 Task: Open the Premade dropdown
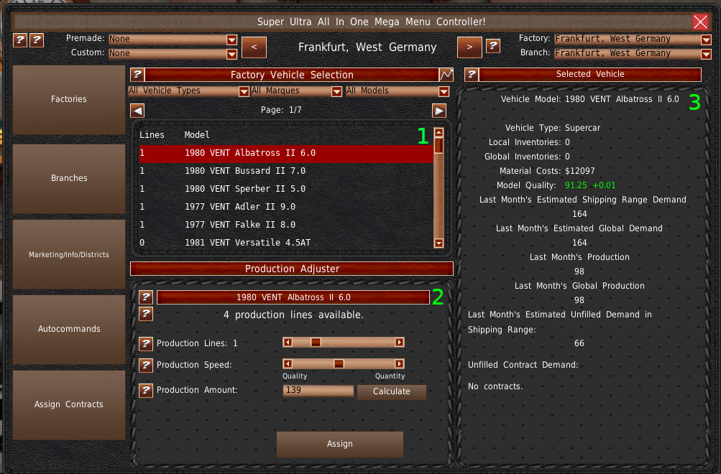173,39
